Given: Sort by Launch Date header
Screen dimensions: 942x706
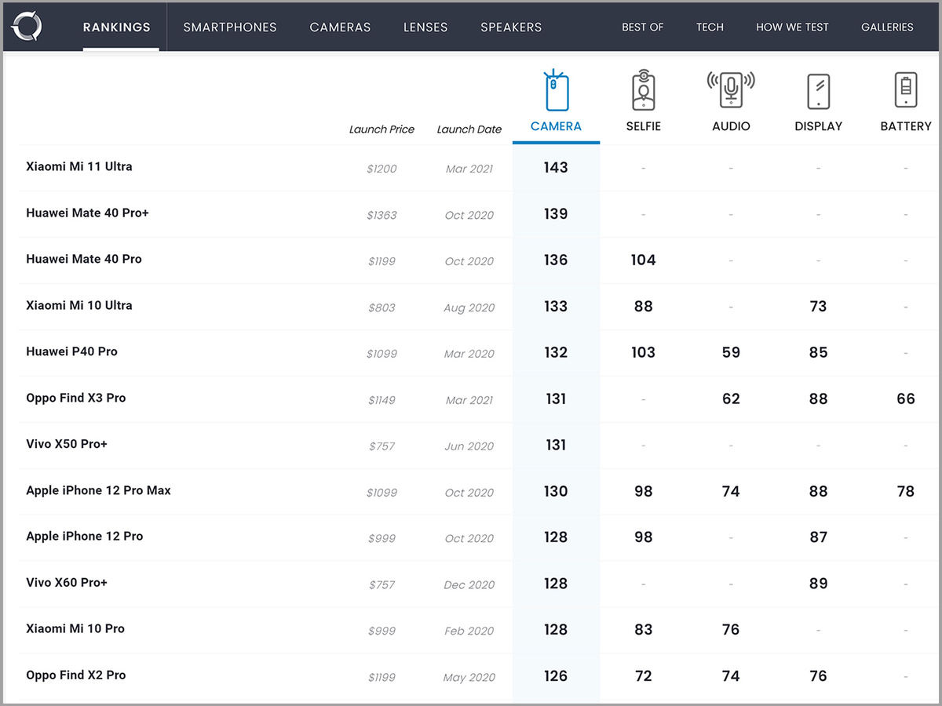Looking at the screenshot, I should 469,129.
